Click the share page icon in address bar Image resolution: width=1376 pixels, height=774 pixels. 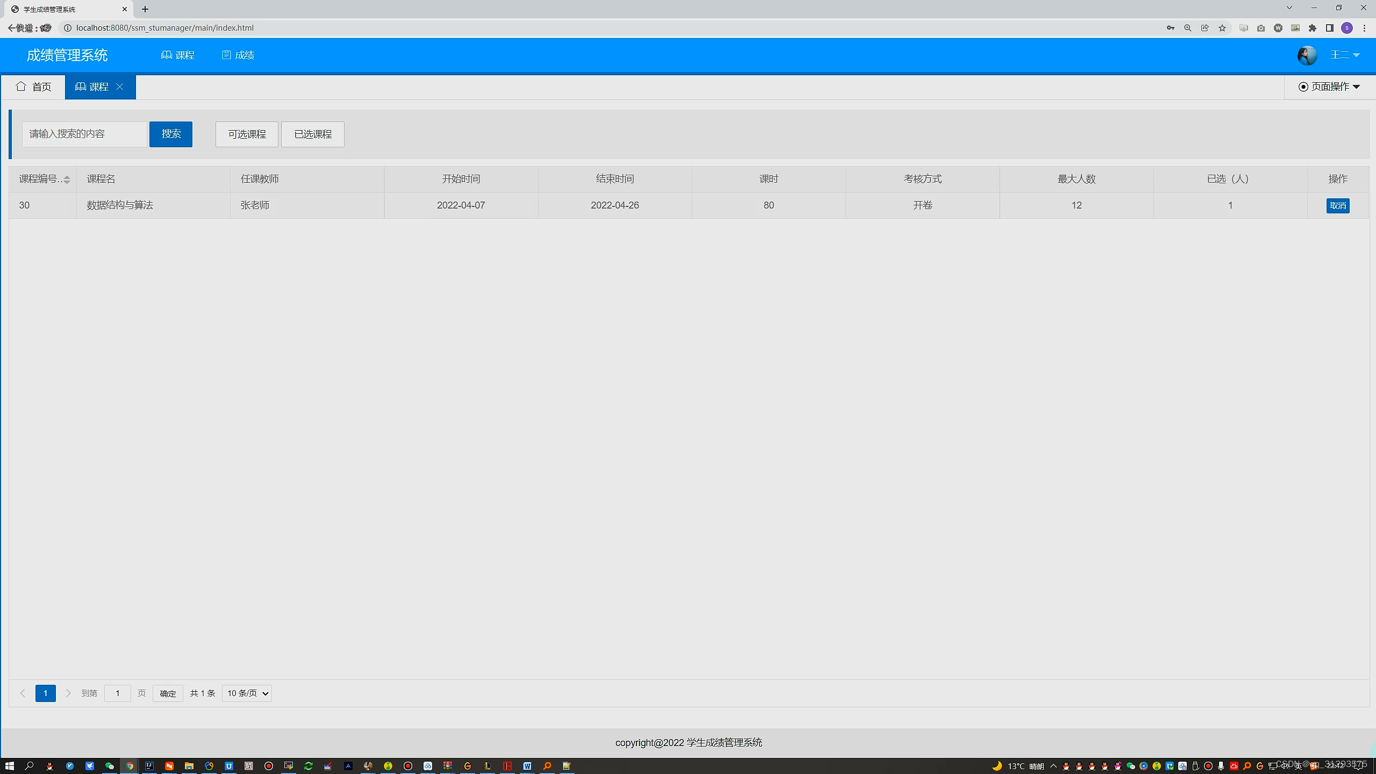point(1205,28)
